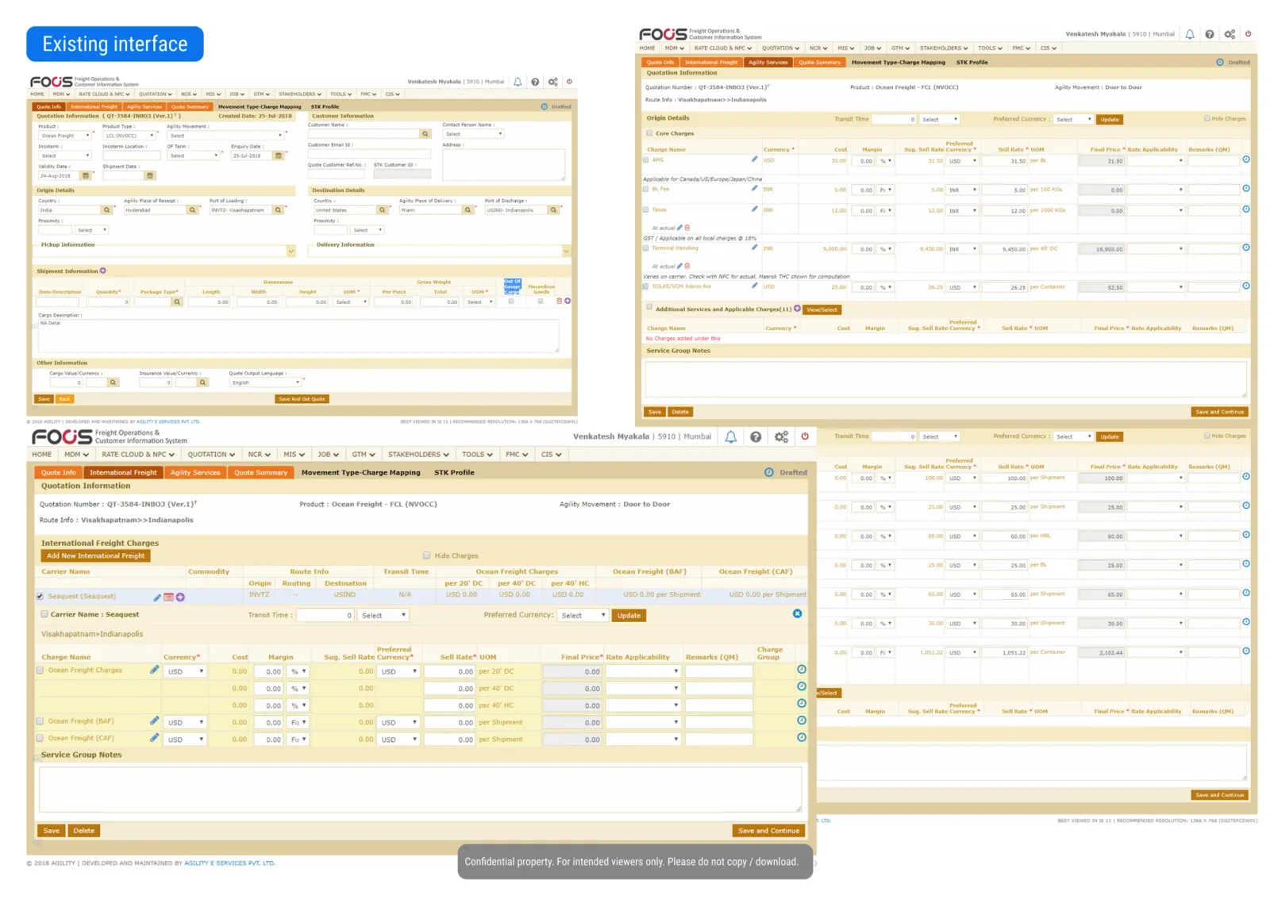This screenshot has height=903, width=1270.
Task: Click trash icon under Taxes At actual note
Action: coord(687,228)
